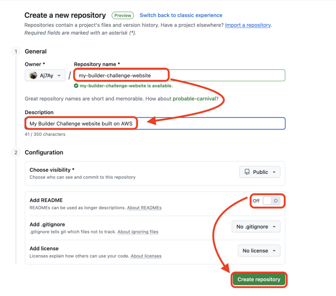Viewport: 336px width, 296px height.
Task: Open the Owner Aj7Ay dropdown
Action: click(x=45, y=75)
